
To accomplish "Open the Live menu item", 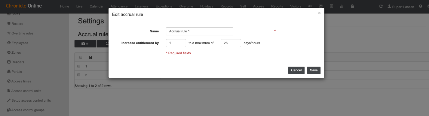I will (x=79, y=6).
